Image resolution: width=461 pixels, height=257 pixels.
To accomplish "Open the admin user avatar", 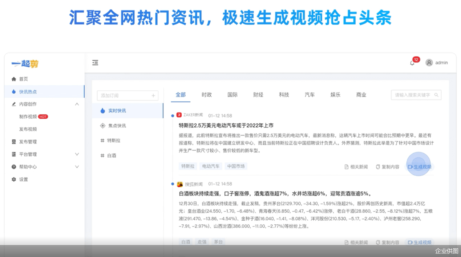I will [x=429, y=63].
